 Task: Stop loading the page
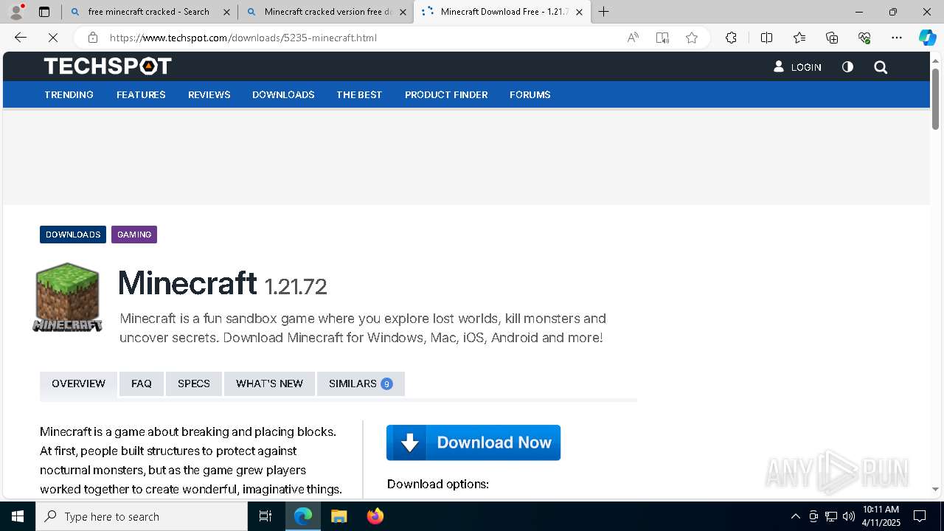[x=53, y=38]
